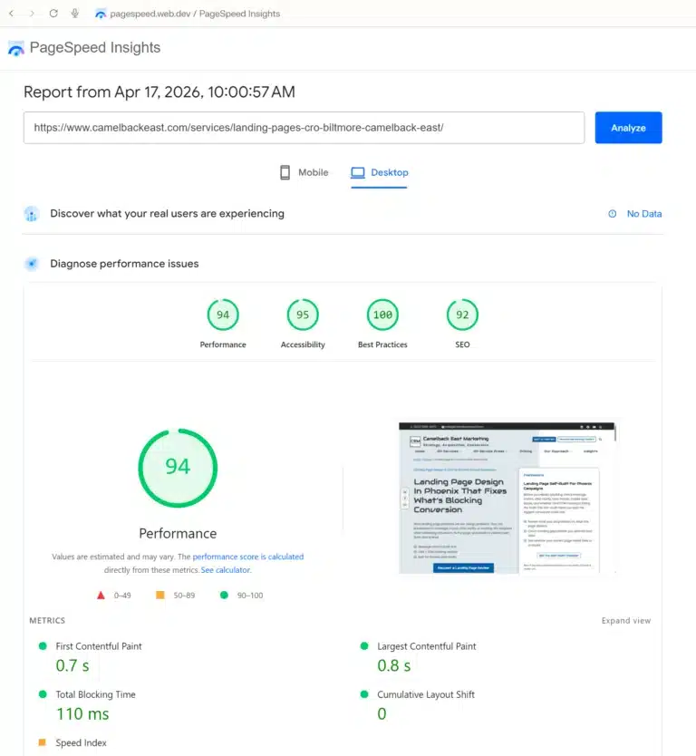Viewport: 696px width, 756px height.
Task: Click the green dot beside First Contentful Paint
Action: click(x=43, y=646)
